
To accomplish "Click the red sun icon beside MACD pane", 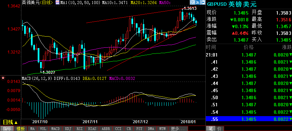I will pos(3,78).
